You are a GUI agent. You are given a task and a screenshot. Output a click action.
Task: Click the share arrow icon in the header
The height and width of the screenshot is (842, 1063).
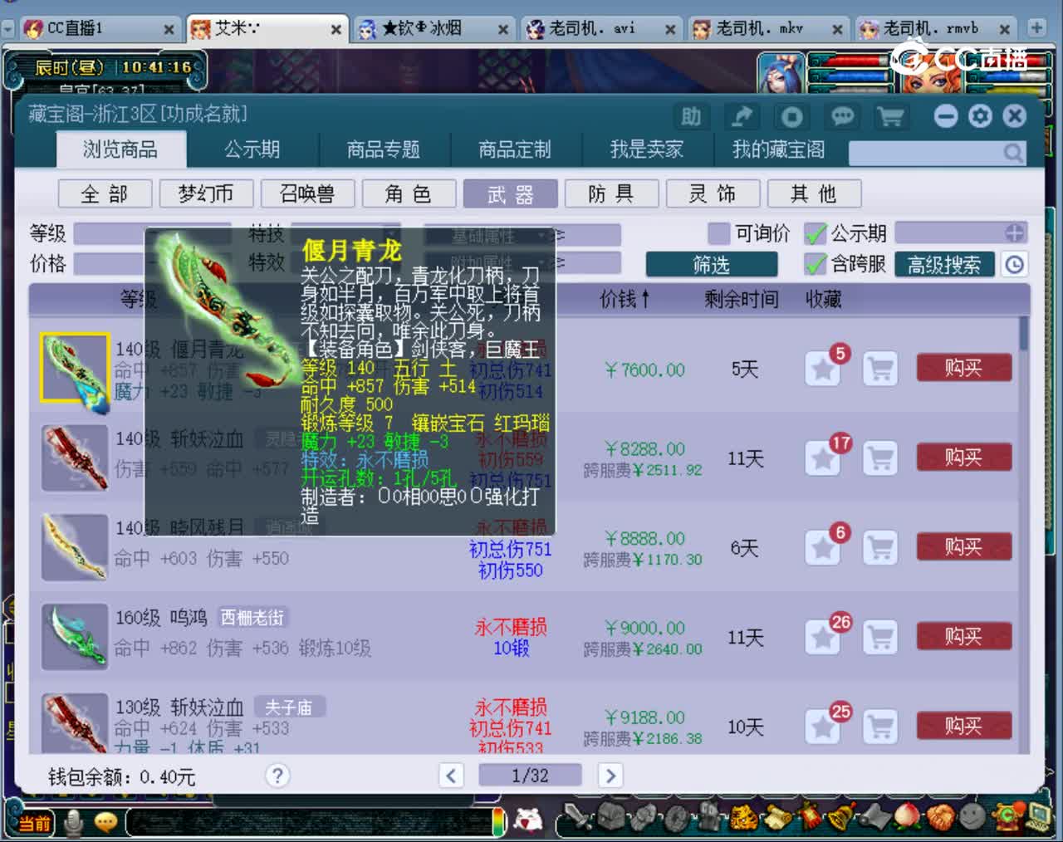point(742,116)
